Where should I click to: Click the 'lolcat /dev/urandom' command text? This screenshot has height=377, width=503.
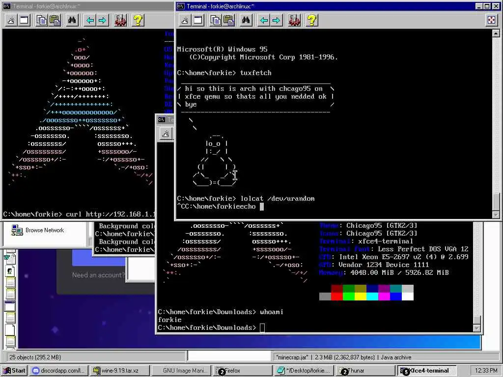[x=278, y=198]
